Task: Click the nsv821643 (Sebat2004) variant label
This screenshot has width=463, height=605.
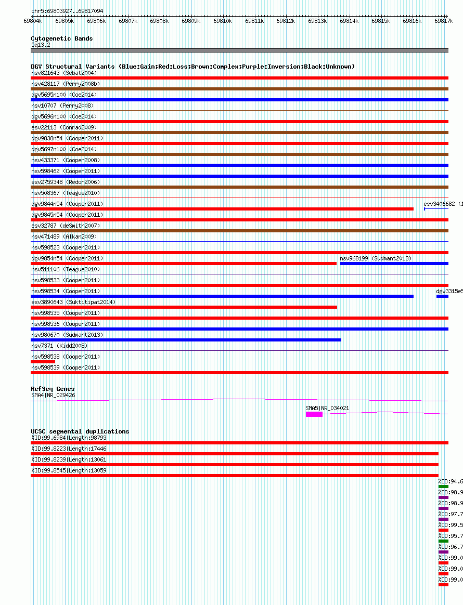Action: click(64, 73)
